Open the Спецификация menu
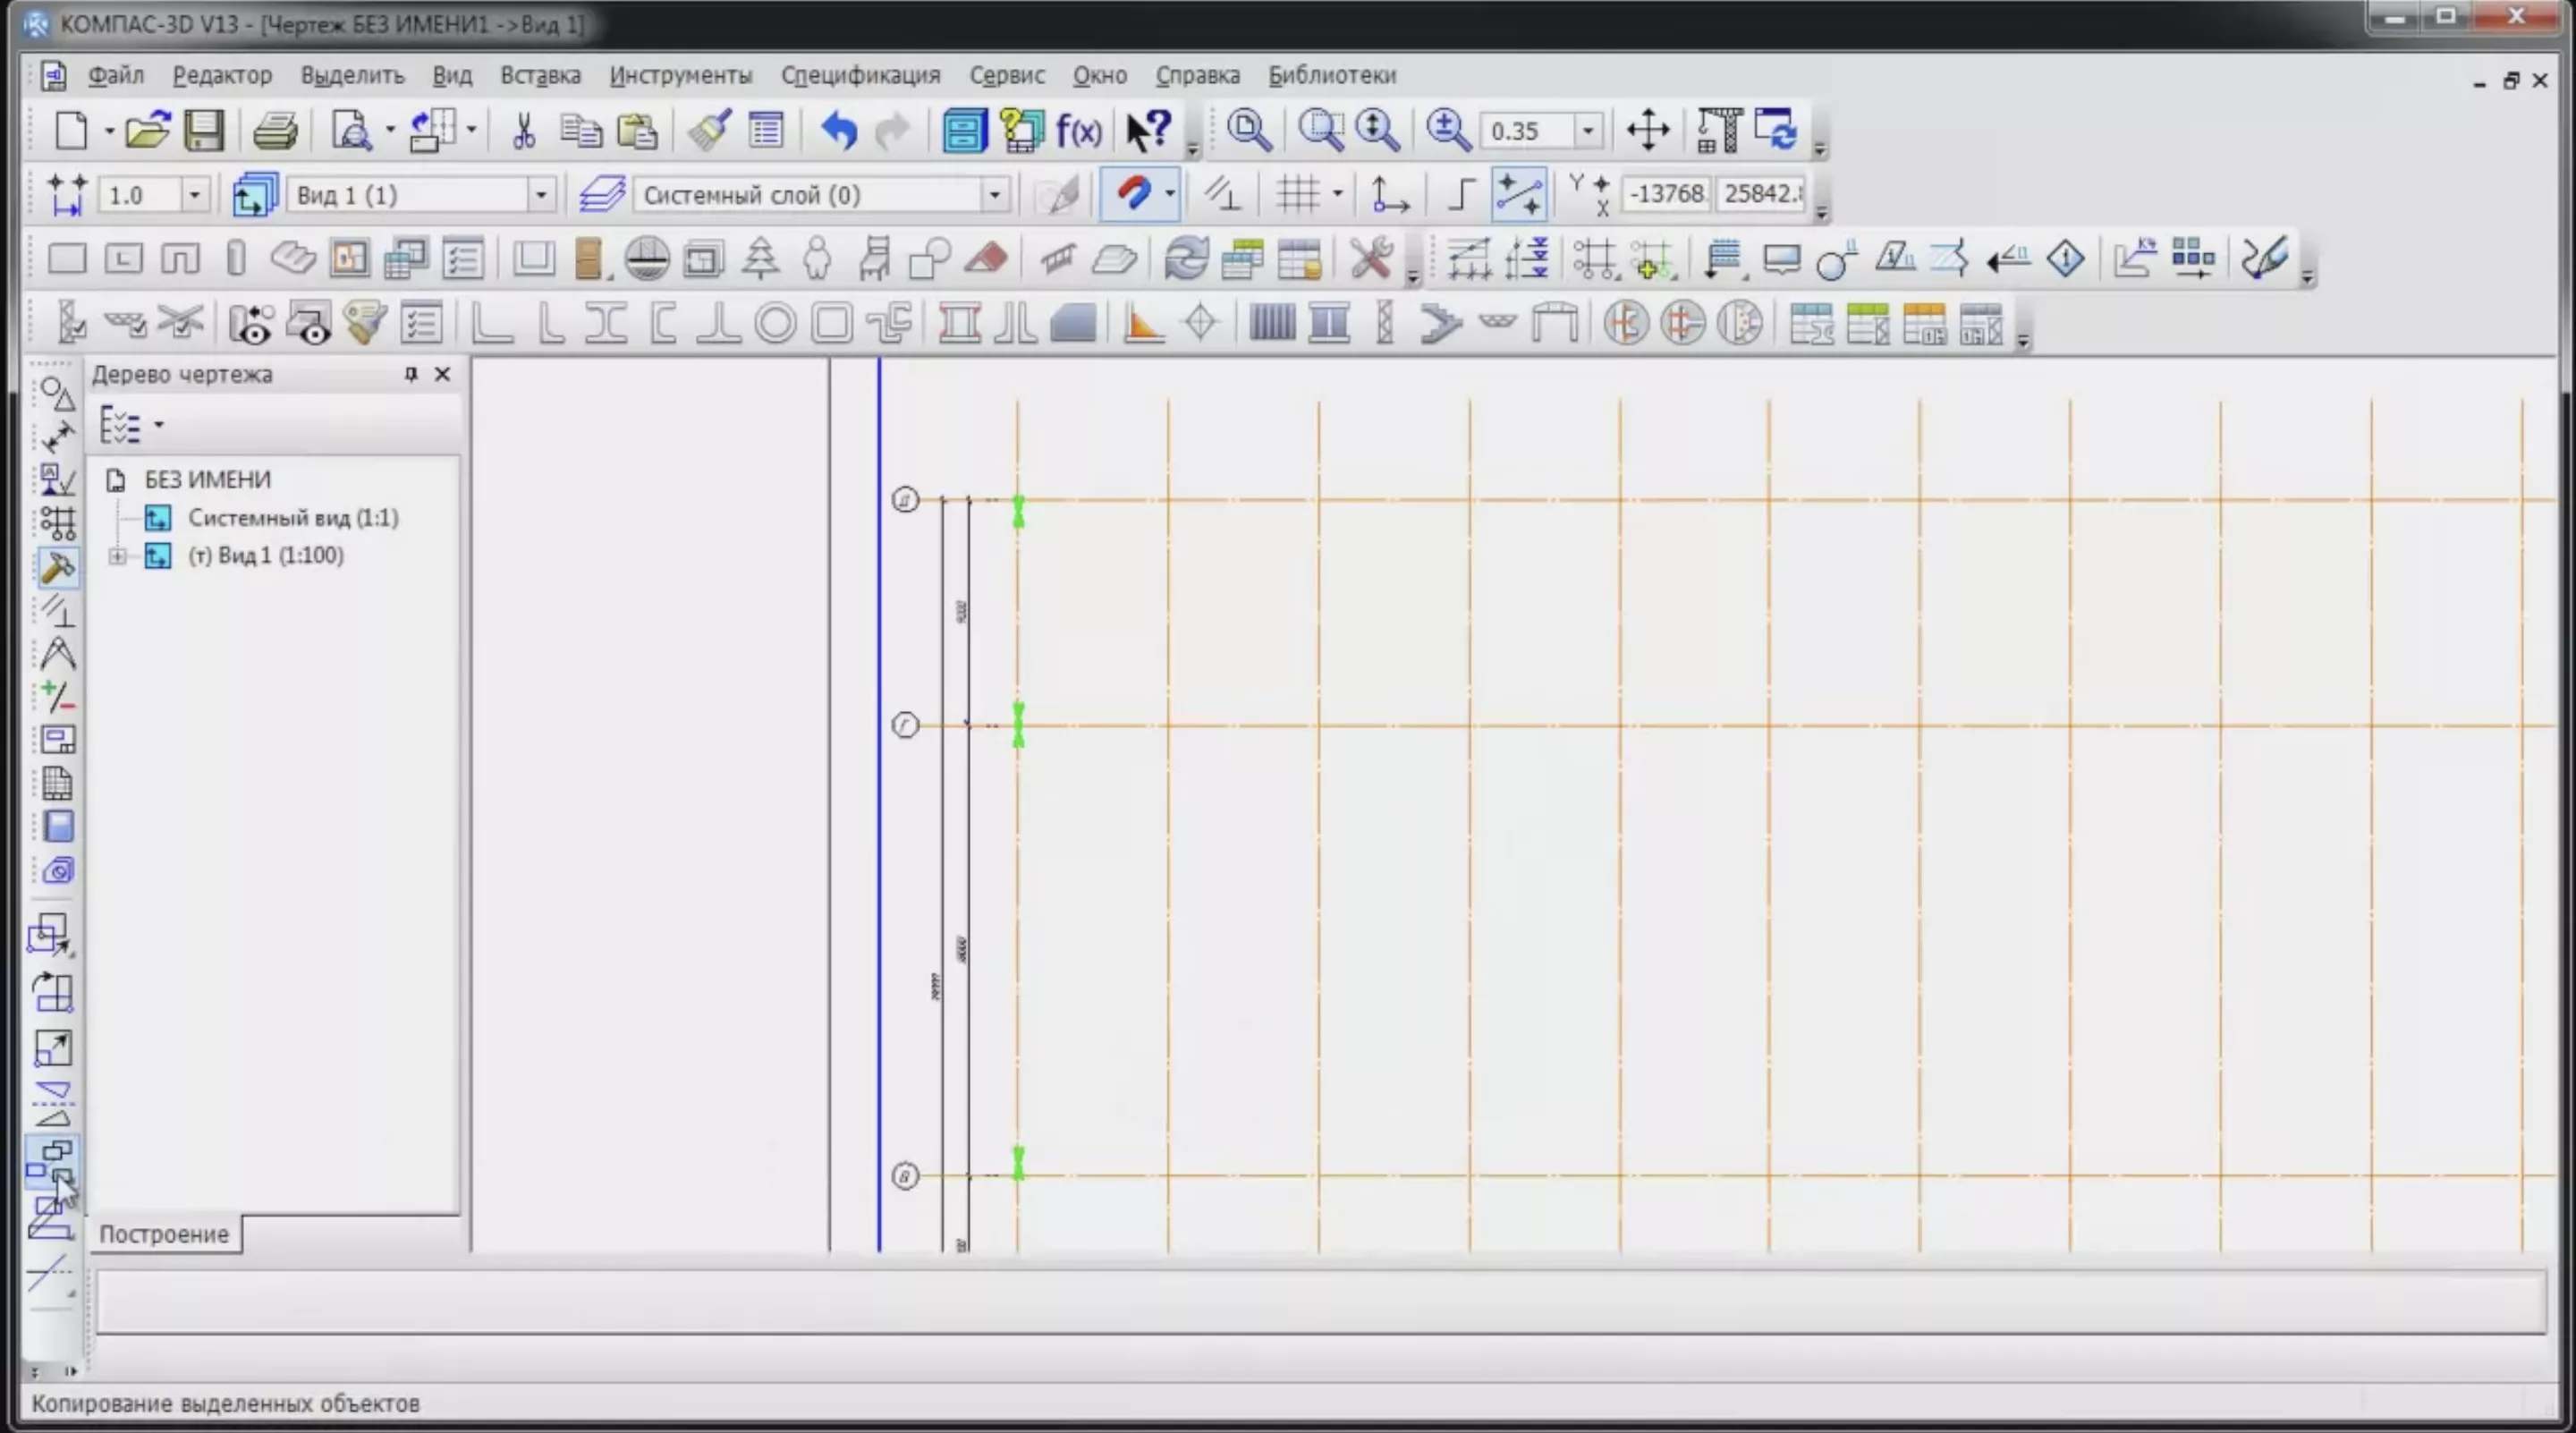Viewport: 2576px width, 1433px height. point(860,75)
